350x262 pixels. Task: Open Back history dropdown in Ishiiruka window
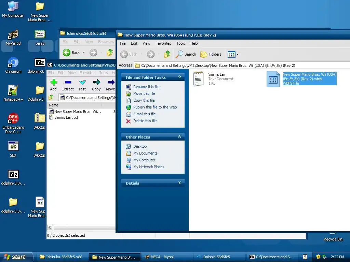[x=84, y=53]
